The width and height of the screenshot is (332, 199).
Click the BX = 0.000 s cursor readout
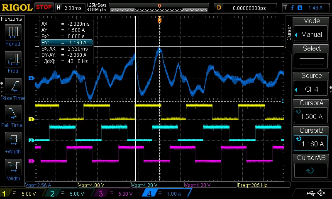[63, 36]
